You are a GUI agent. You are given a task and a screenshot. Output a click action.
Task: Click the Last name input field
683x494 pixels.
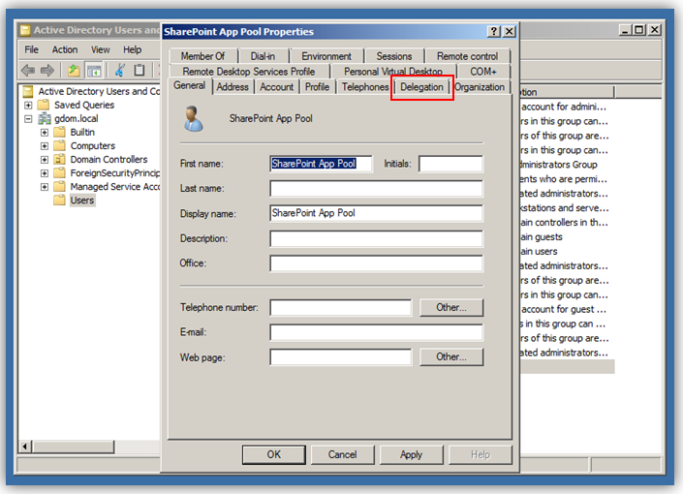click(376, 189)
